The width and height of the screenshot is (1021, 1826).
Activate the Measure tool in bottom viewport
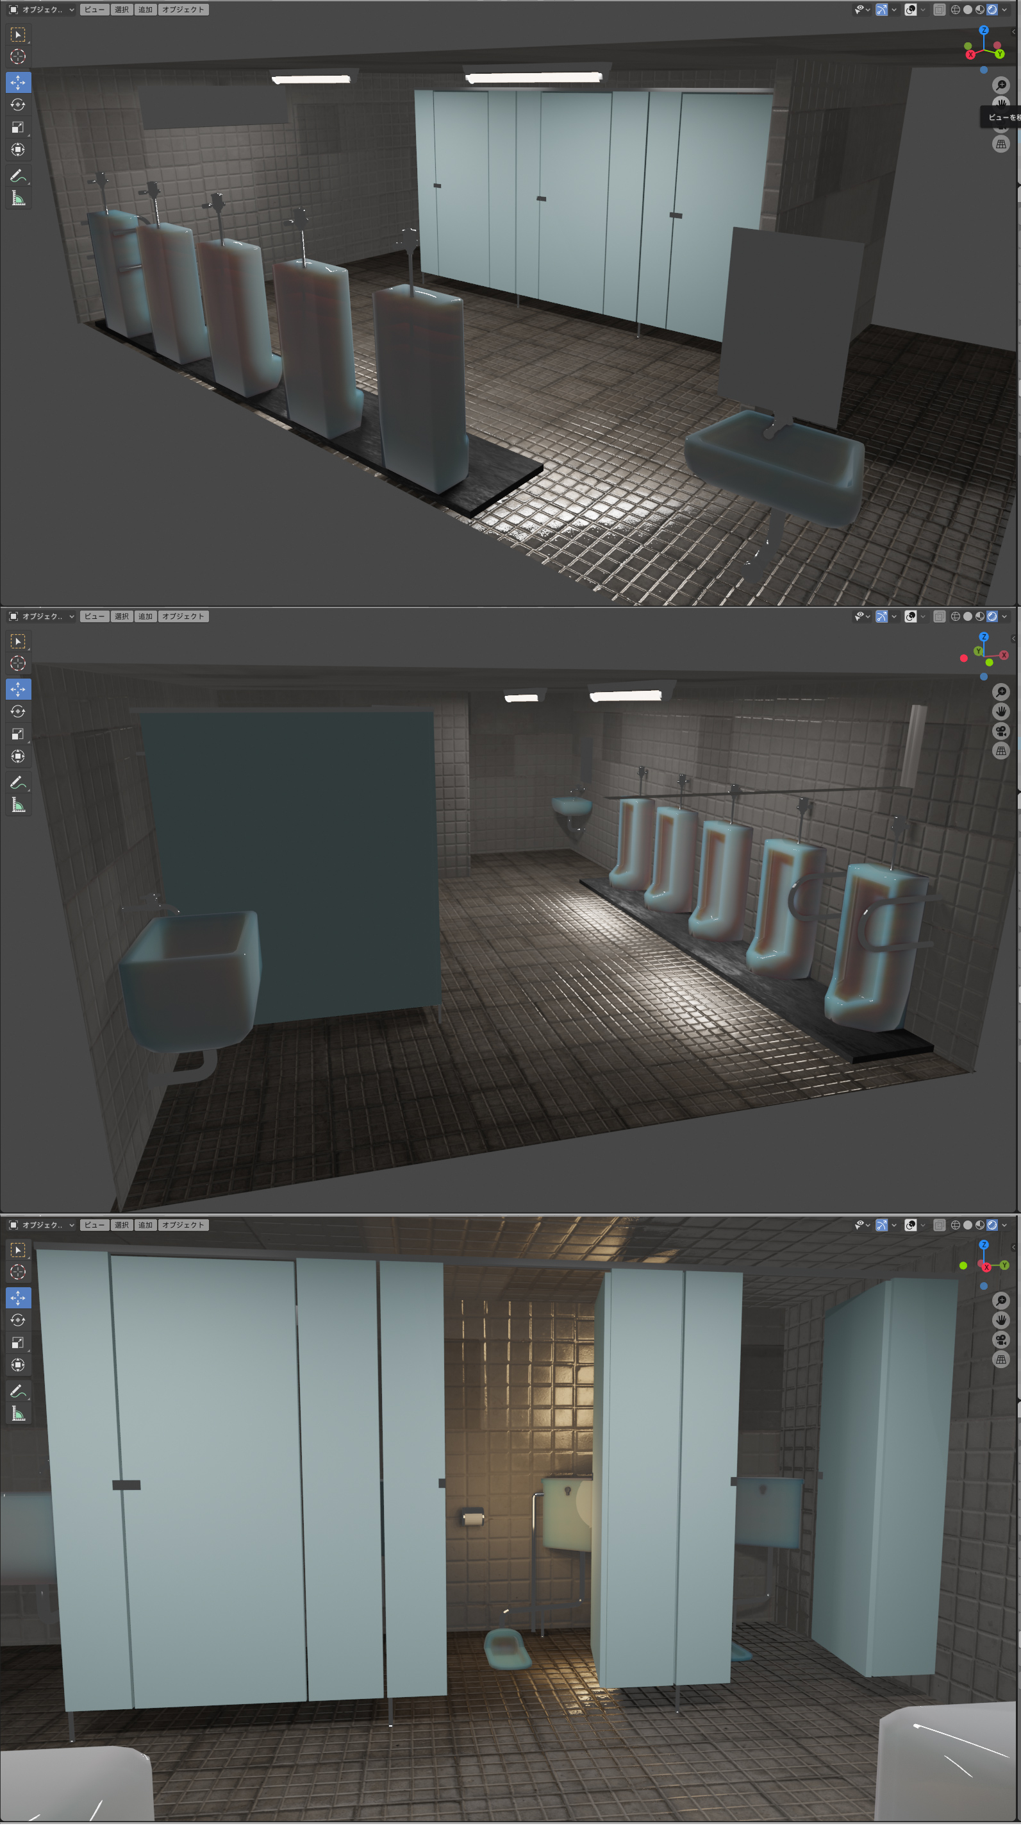point(18,1414)
